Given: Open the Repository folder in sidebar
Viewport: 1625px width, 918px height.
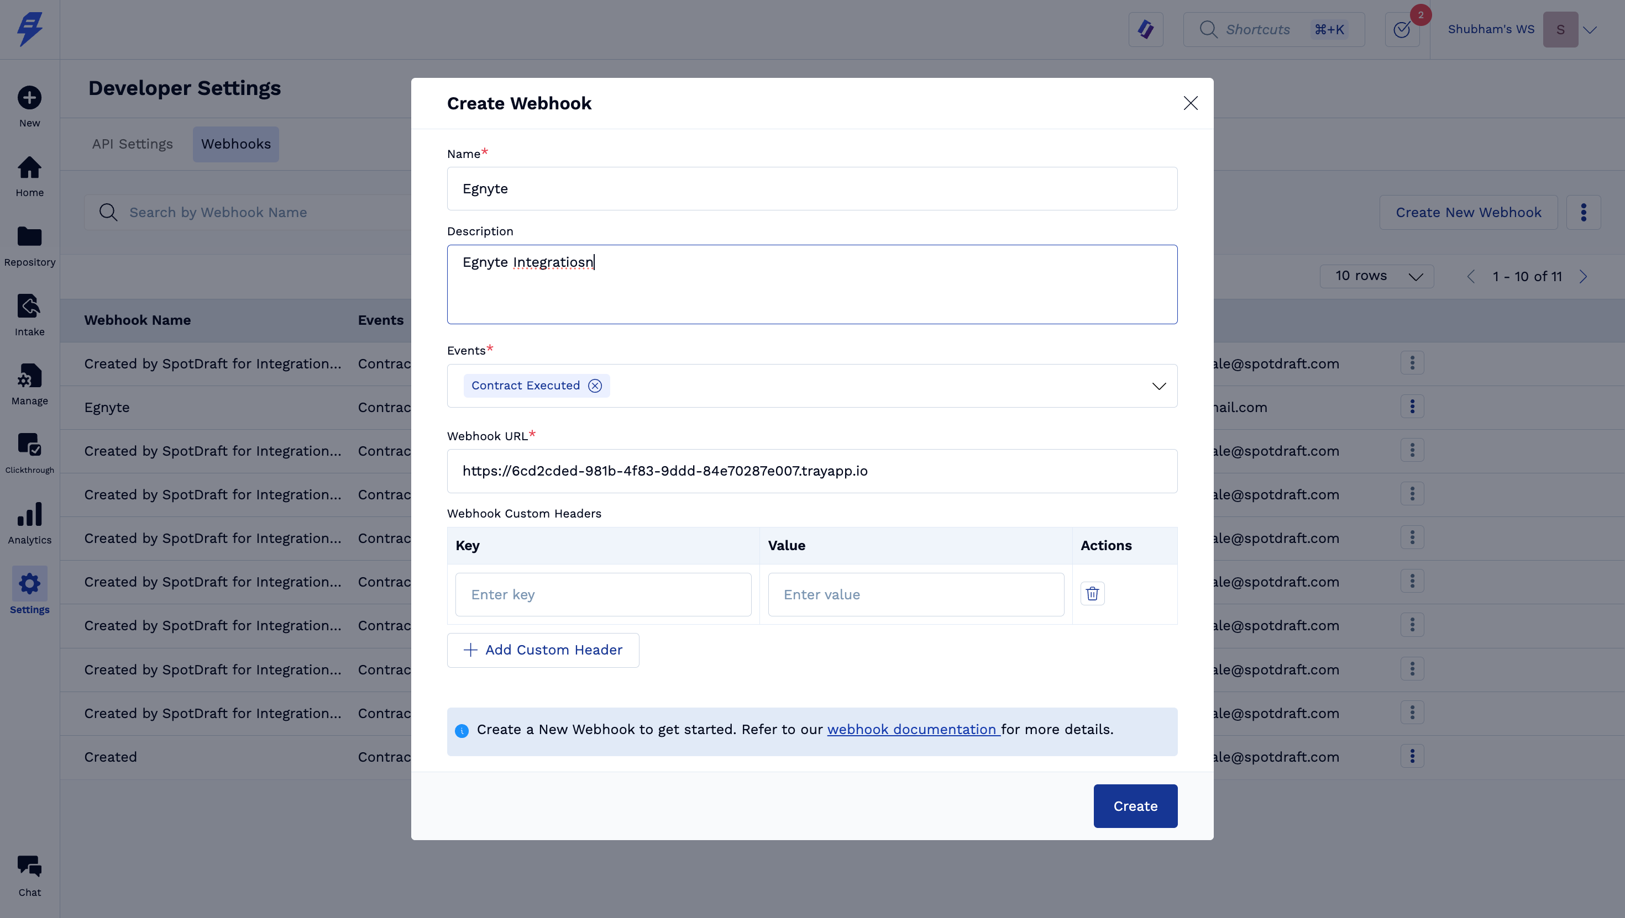Looking at the screenshot, I should (29, 245).
